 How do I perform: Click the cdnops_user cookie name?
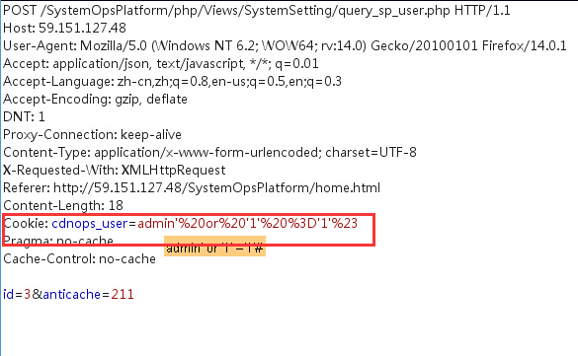90,224
